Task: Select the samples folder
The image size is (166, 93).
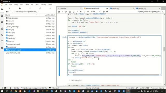Action: pyautogui.click(x=30, y=24)
